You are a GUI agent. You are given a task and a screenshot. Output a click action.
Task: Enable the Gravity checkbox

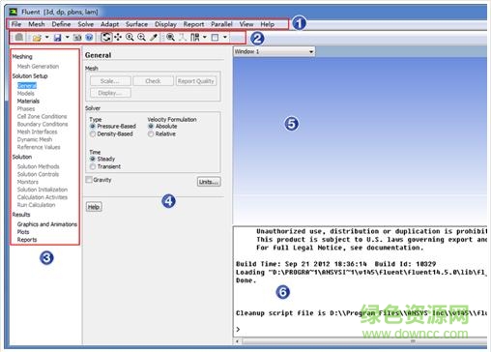point(89,180)
